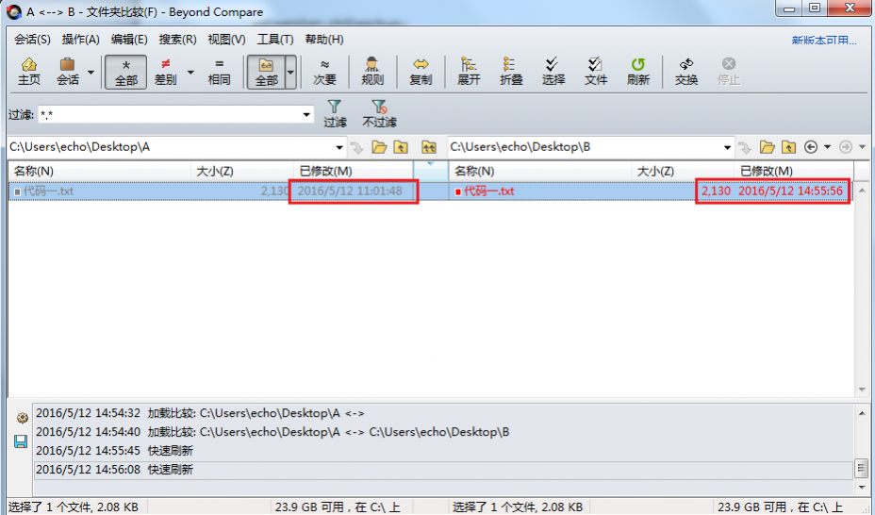Click the save log floppy icon

click(x=21, y=442)
